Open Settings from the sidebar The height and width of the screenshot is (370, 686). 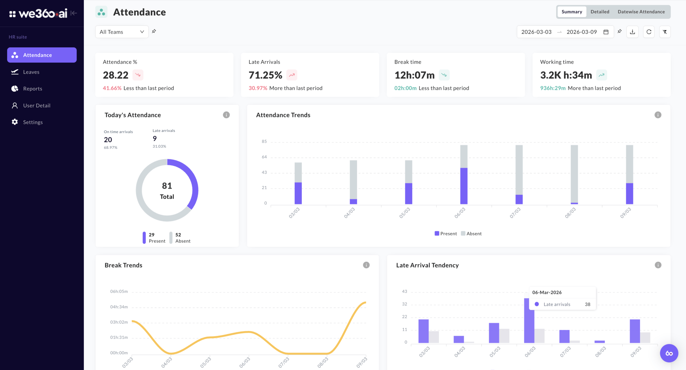[x=42, y=122]
